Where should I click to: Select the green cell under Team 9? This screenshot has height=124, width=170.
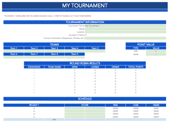point(75,57)
